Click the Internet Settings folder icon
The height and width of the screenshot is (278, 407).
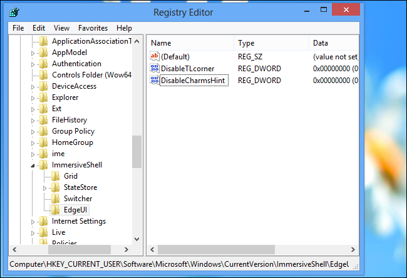[x=44, y=221]
